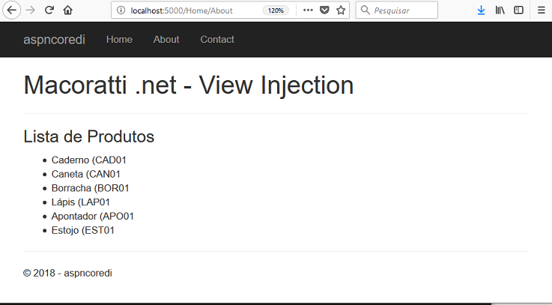Save page to Pocket icon
Image resolution: width=552 pixels, height=305 pixels.
324,10
